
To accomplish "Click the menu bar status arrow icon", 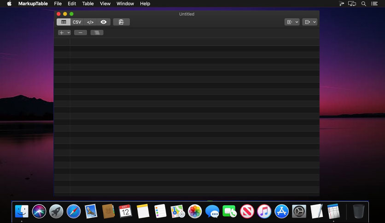I will coord(341,4).
